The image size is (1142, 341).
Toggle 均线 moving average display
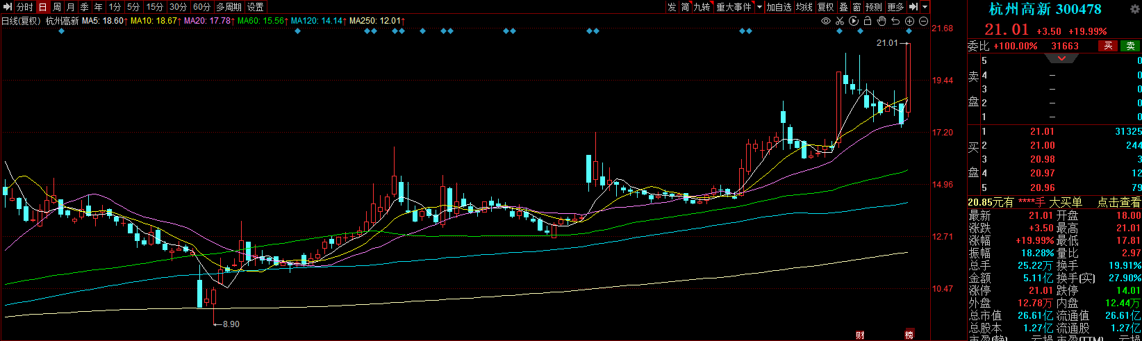pyautogui.click(x=804, y=7)
